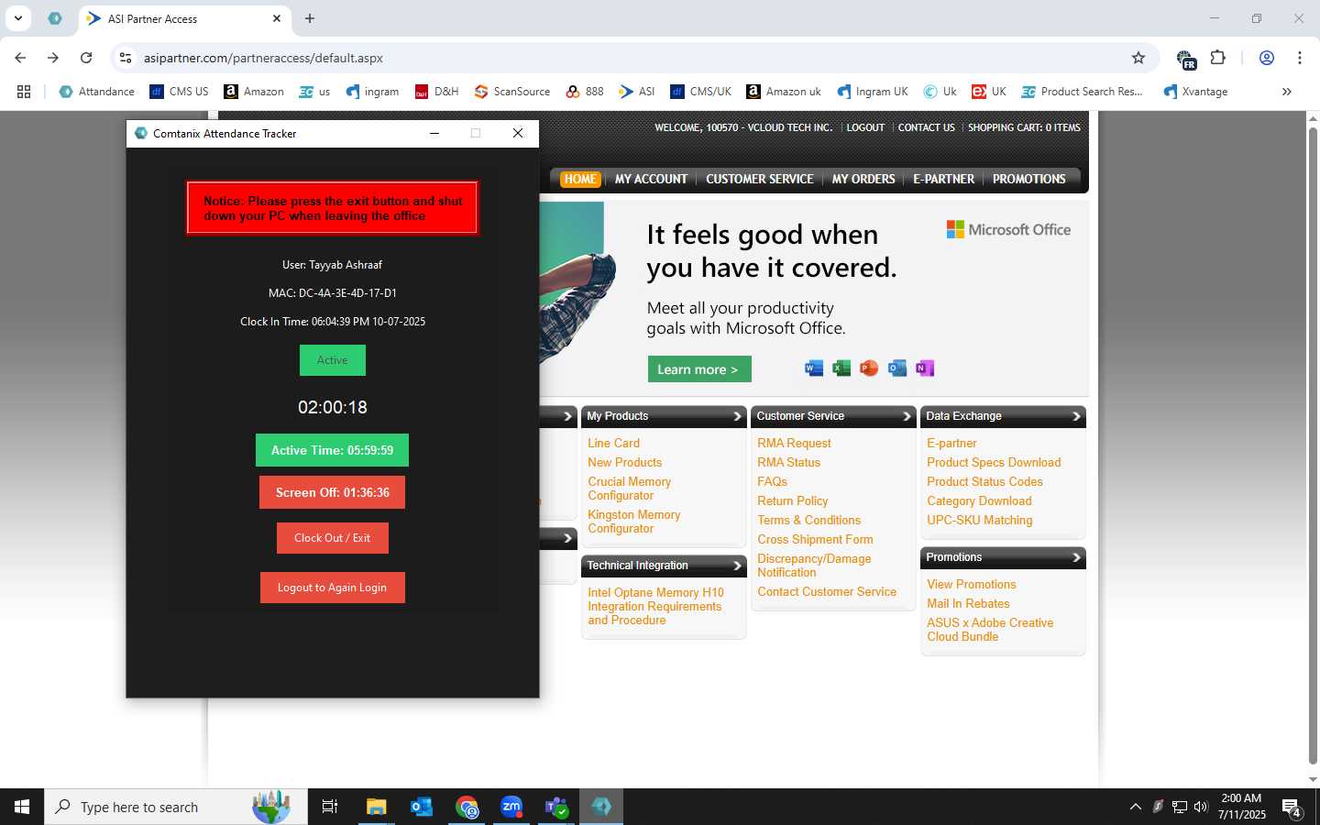1320x825 pixels.
Task: Open the ScanSource bookmark
Action: point(512,92)
